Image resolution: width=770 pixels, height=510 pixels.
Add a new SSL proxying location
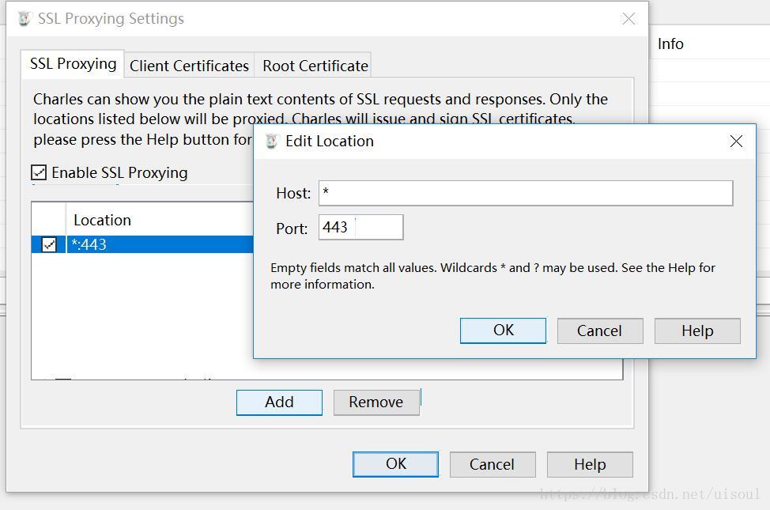(x=279, y=402)
